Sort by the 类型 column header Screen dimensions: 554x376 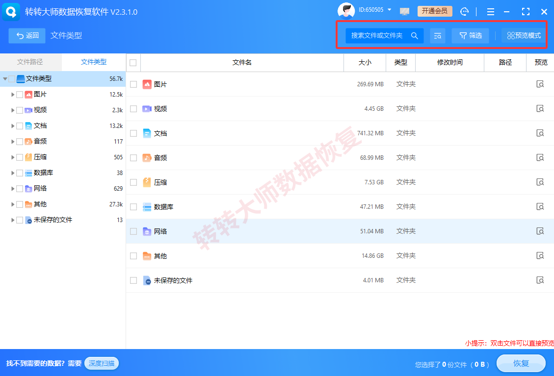(x=401, y=63)
